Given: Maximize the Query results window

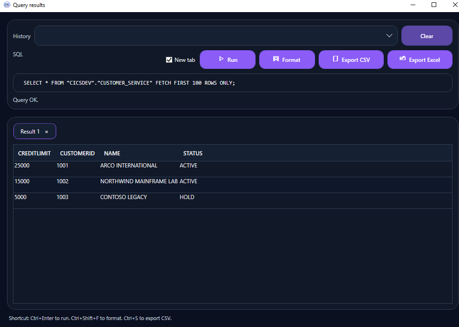Looking at the screenshot, I should [434, 5].
